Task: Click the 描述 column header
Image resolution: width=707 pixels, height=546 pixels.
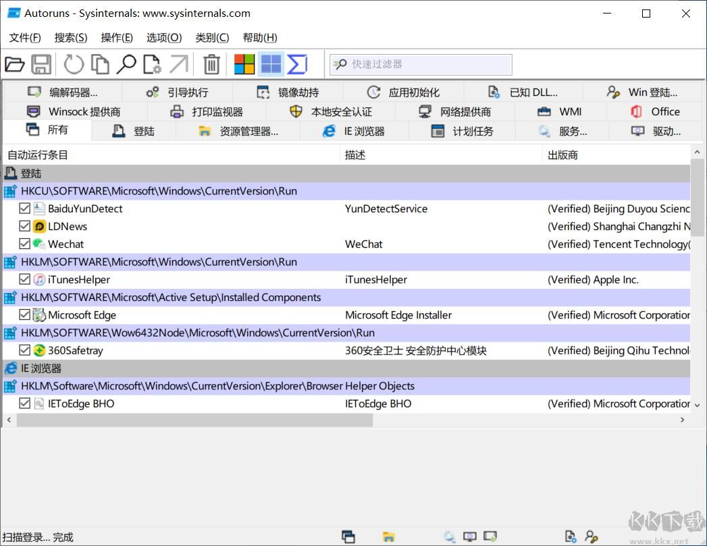Action: click(355, 155)
